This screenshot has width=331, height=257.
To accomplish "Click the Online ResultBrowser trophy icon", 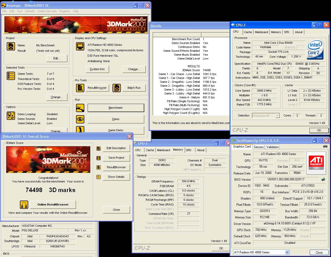I will click(24, 205).
